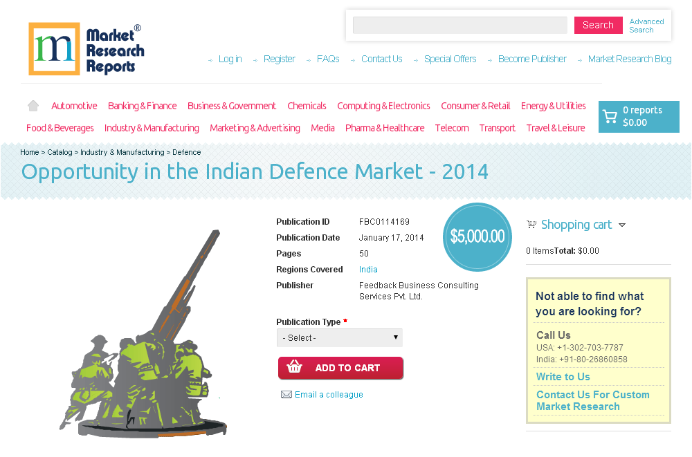
Task: Open the Advanced Search link
Action: click(646, 25)
